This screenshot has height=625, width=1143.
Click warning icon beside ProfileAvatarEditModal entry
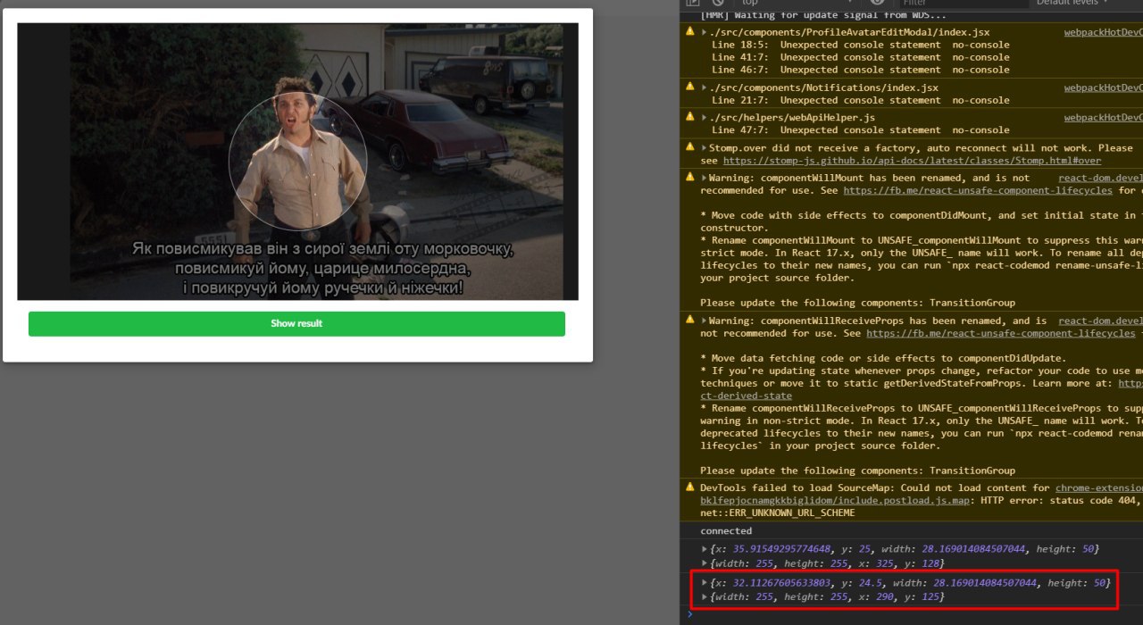[x=689, y=31]
